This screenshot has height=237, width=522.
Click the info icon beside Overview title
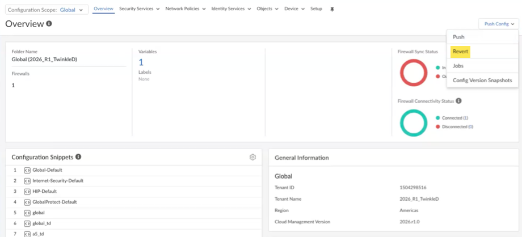point(49,24)
